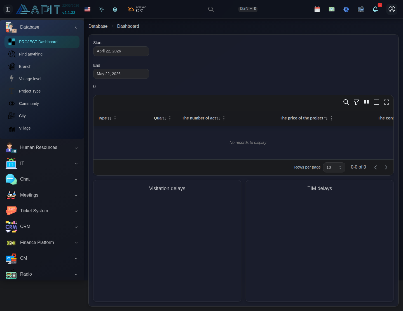Click End date field May 22, 2026

tap(121, 74)
